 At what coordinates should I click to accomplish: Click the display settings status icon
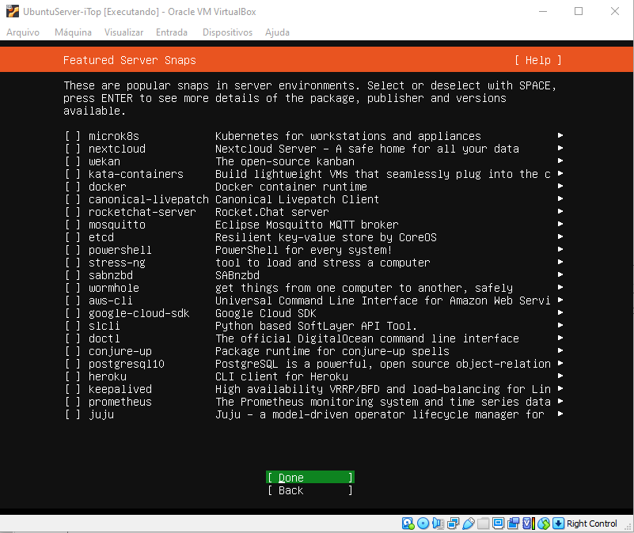498,524
